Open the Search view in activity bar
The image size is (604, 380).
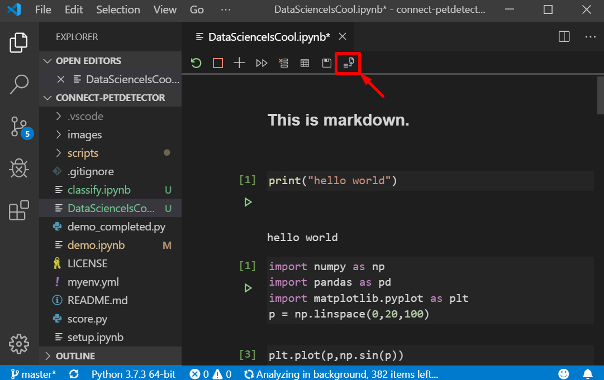click(18, 84)
